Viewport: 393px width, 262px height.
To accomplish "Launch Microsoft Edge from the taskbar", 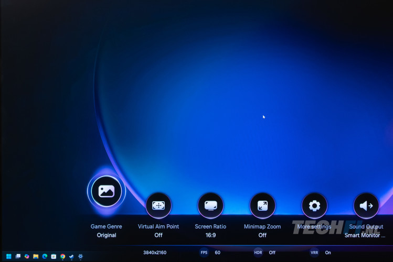I will (45, 256).
